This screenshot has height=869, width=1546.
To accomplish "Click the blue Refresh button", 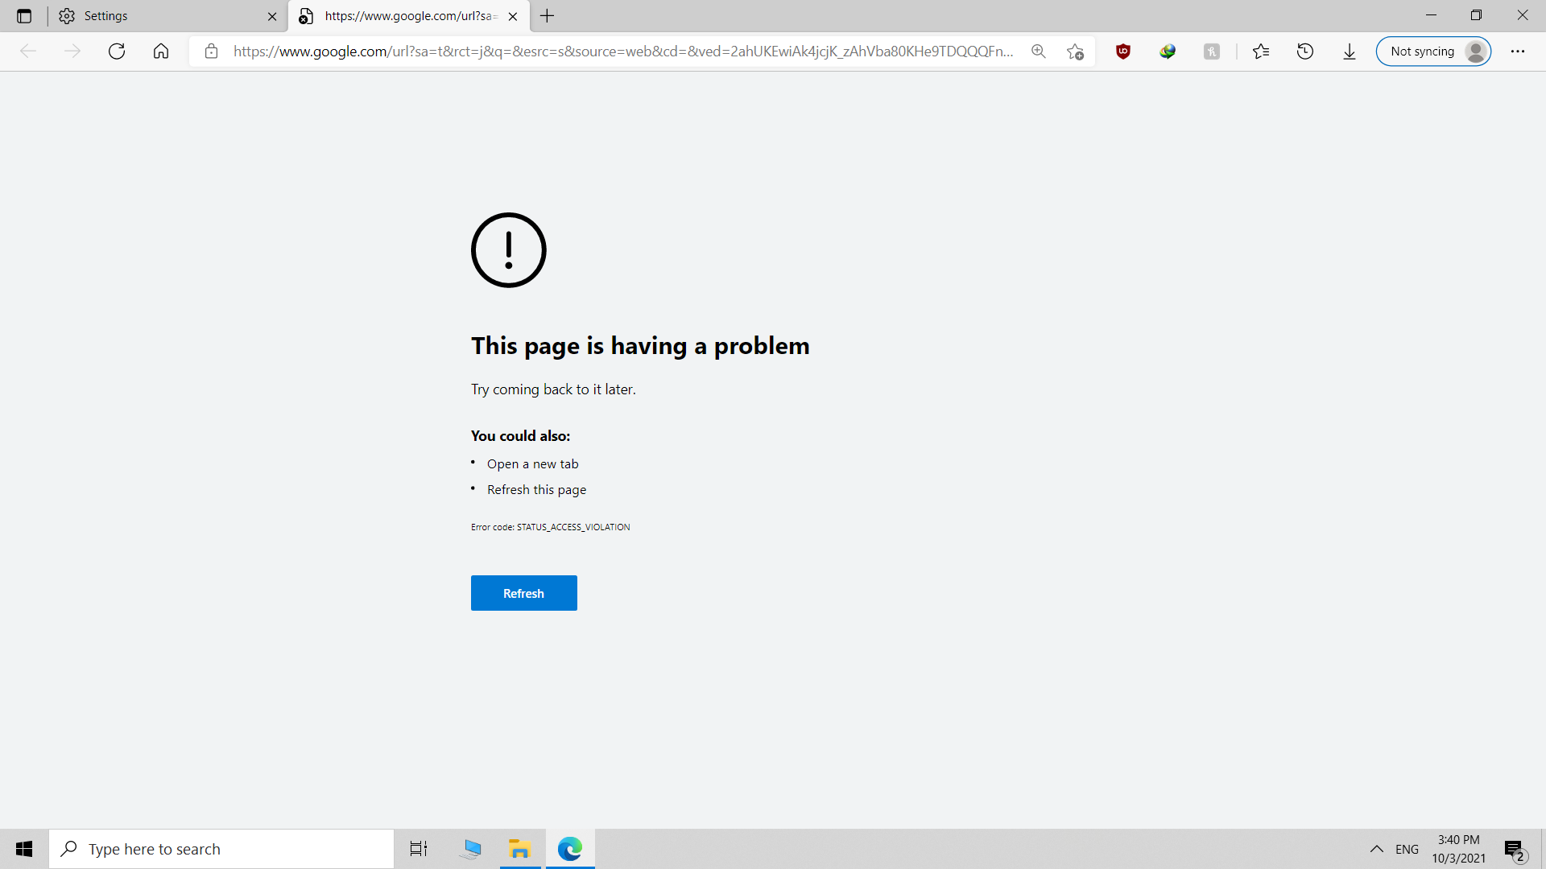I will click(x=524, y=593).
